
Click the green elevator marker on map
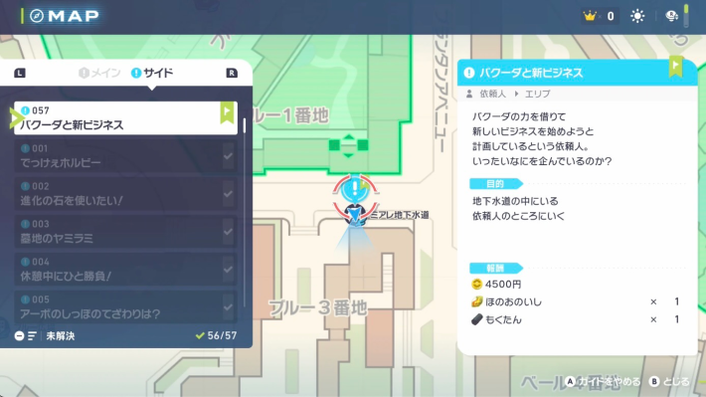[348, 145]
